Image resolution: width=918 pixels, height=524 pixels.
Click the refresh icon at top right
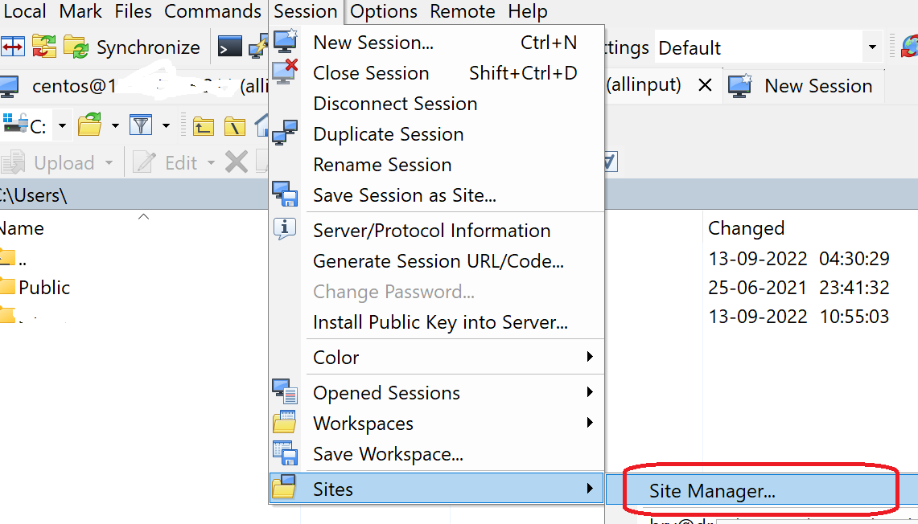pyautogui.click(x=908, y=47)
